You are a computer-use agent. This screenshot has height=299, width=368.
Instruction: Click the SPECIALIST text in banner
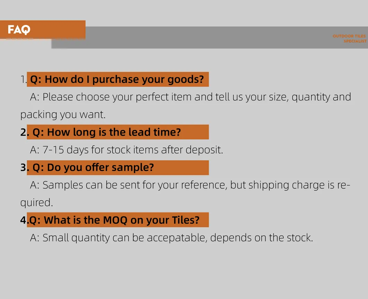(355, 41)
